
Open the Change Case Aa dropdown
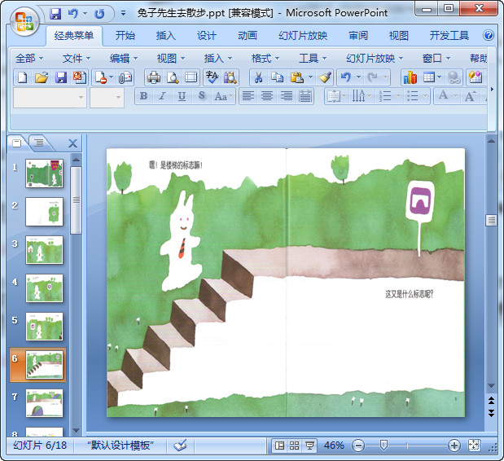click(224, 96)
